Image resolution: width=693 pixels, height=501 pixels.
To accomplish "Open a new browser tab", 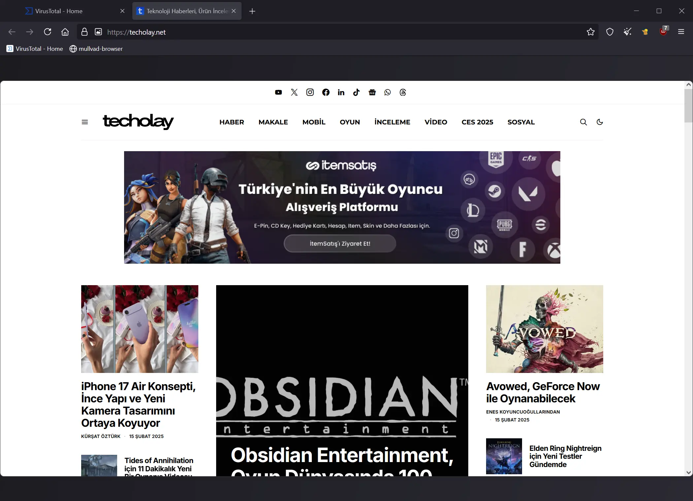I will 252,11.
